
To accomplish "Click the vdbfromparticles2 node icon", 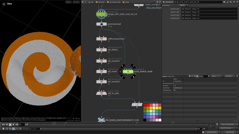I will click(x=101, y=39).
